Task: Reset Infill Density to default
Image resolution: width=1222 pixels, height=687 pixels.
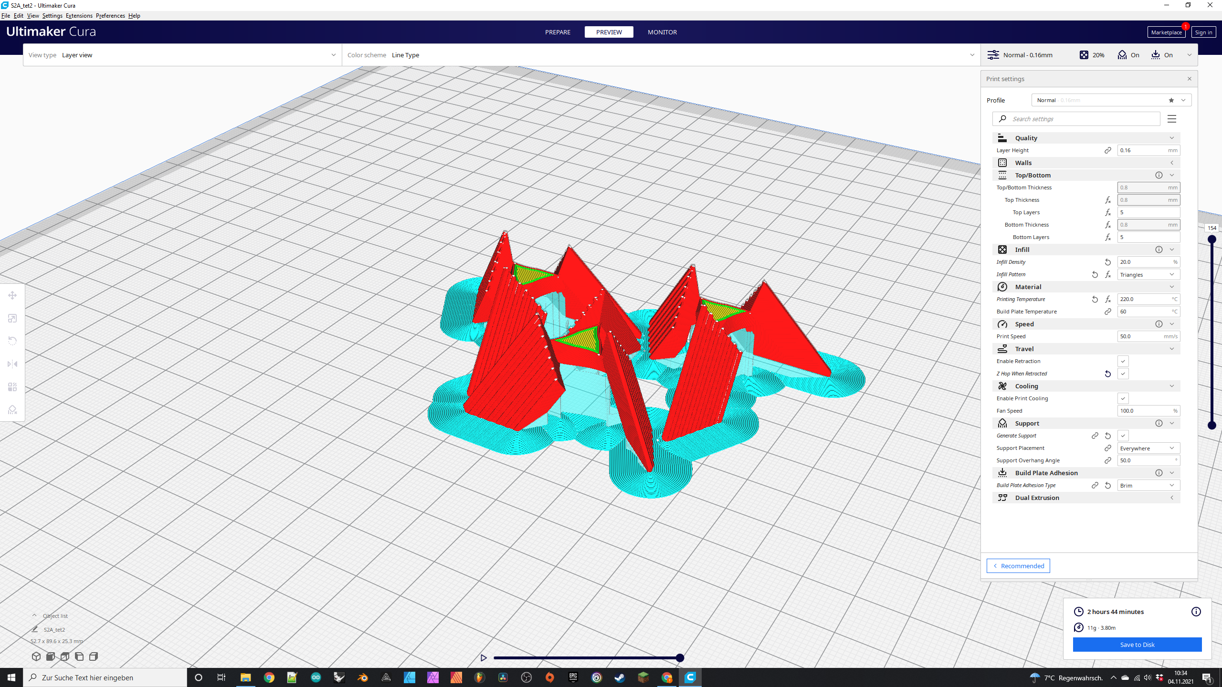Action: point(1108,262)
